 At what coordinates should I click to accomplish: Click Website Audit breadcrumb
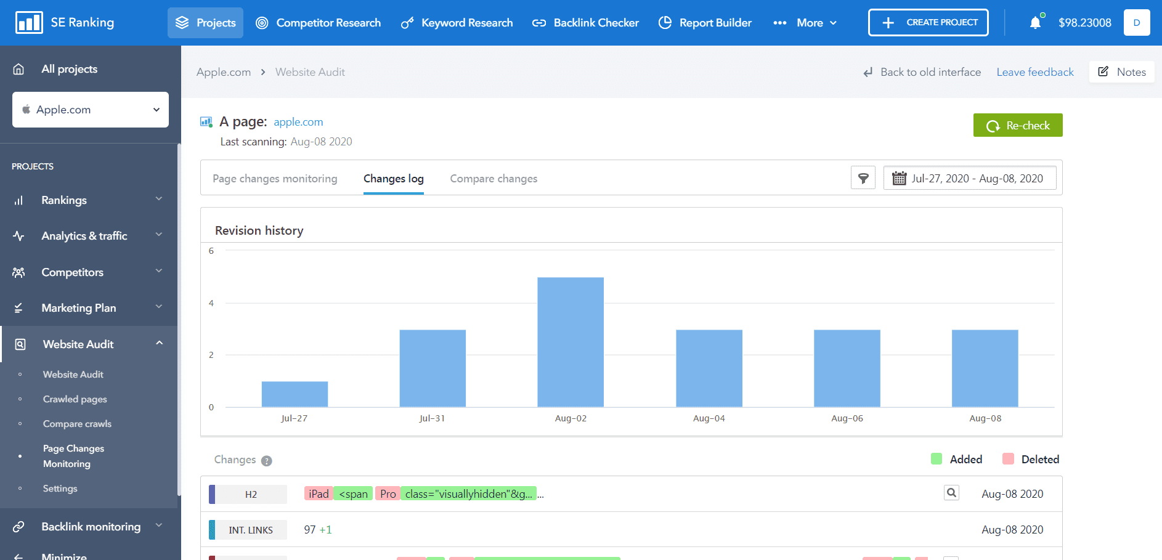tap(310, 72)
